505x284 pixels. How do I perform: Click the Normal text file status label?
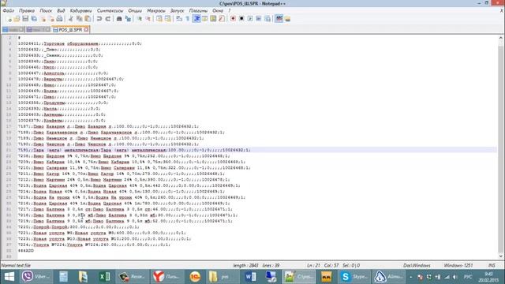pyautogui.click(x=16, y=266)
